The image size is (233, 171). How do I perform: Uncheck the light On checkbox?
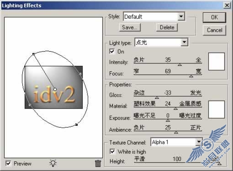click(x=112, y=51)
